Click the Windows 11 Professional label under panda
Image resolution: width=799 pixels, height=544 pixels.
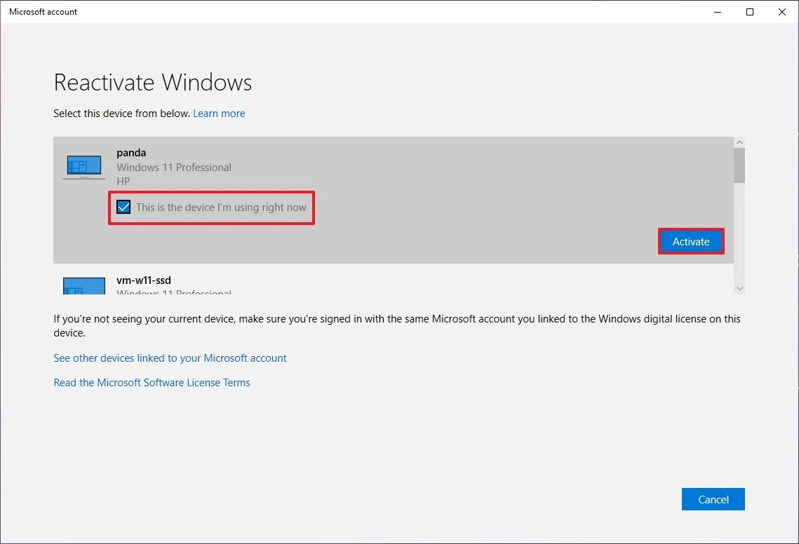174,167
